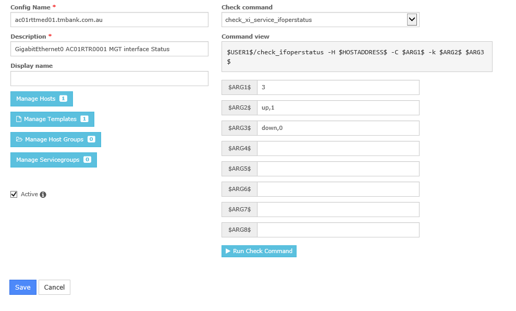Click the empty Display name field
This screenshot has width=516, height=311.
pos(109,78)
